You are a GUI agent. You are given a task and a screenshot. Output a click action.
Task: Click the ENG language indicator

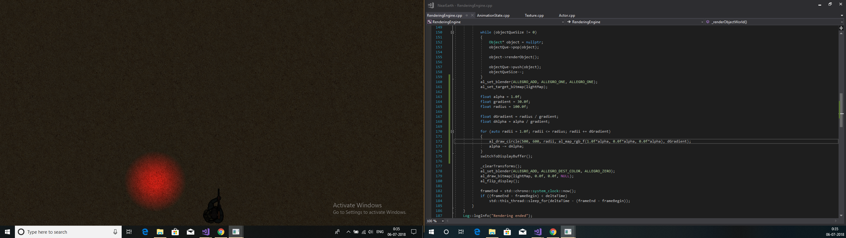point(380,232)
